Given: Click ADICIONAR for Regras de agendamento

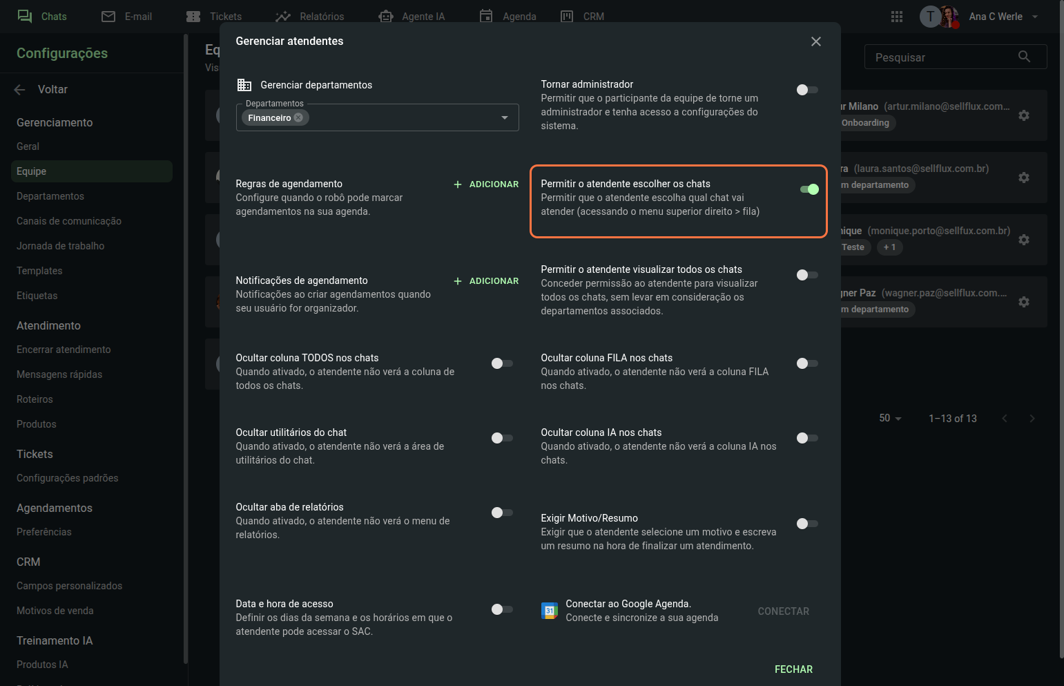Looking at the screenshot, I should pyautogui.click(x=486, y=184).
